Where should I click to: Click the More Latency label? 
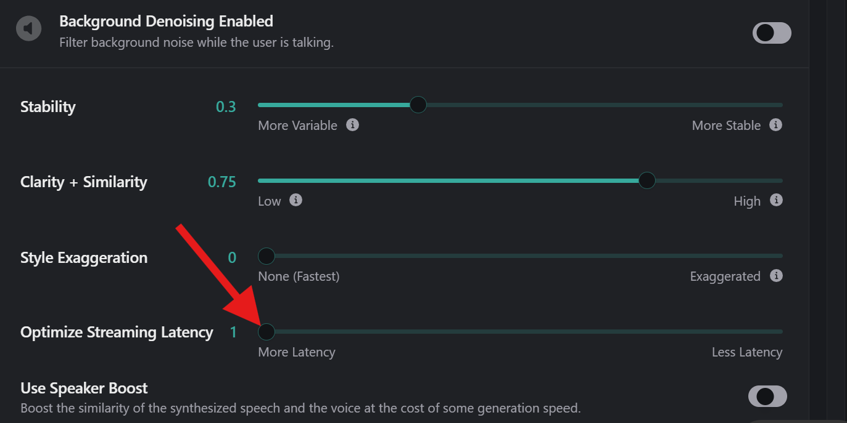[x=297, y=352]
